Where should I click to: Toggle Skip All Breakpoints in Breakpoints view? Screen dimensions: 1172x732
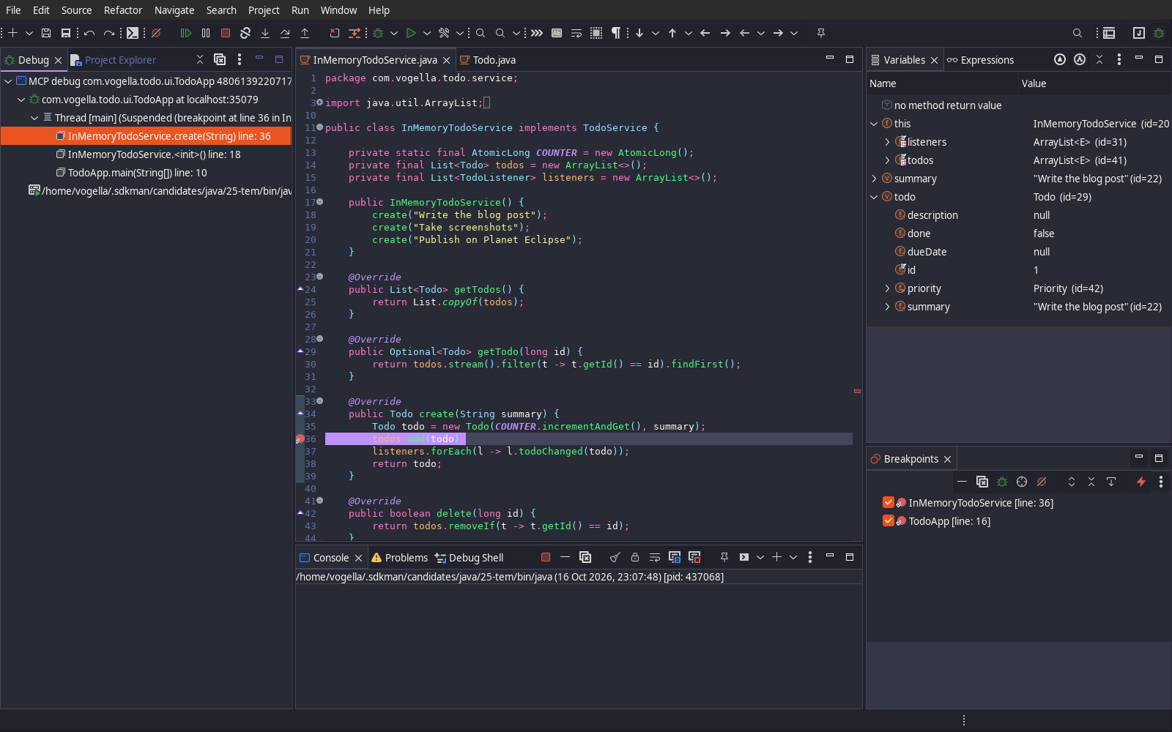point(1042,482)
